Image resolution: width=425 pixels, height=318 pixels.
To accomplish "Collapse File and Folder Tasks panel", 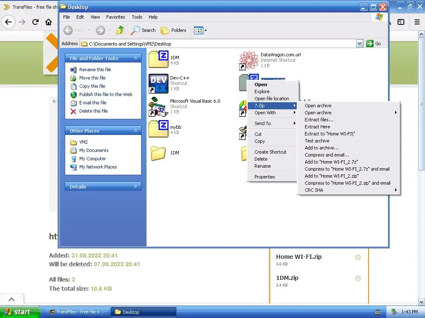I will point(136,58).
